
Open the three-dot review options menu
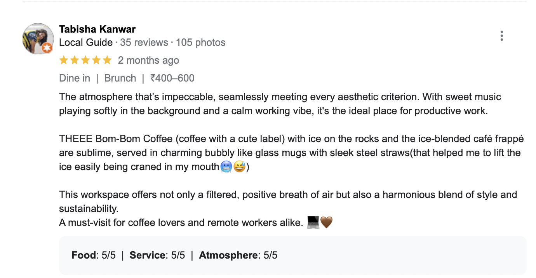pos(502,36)
